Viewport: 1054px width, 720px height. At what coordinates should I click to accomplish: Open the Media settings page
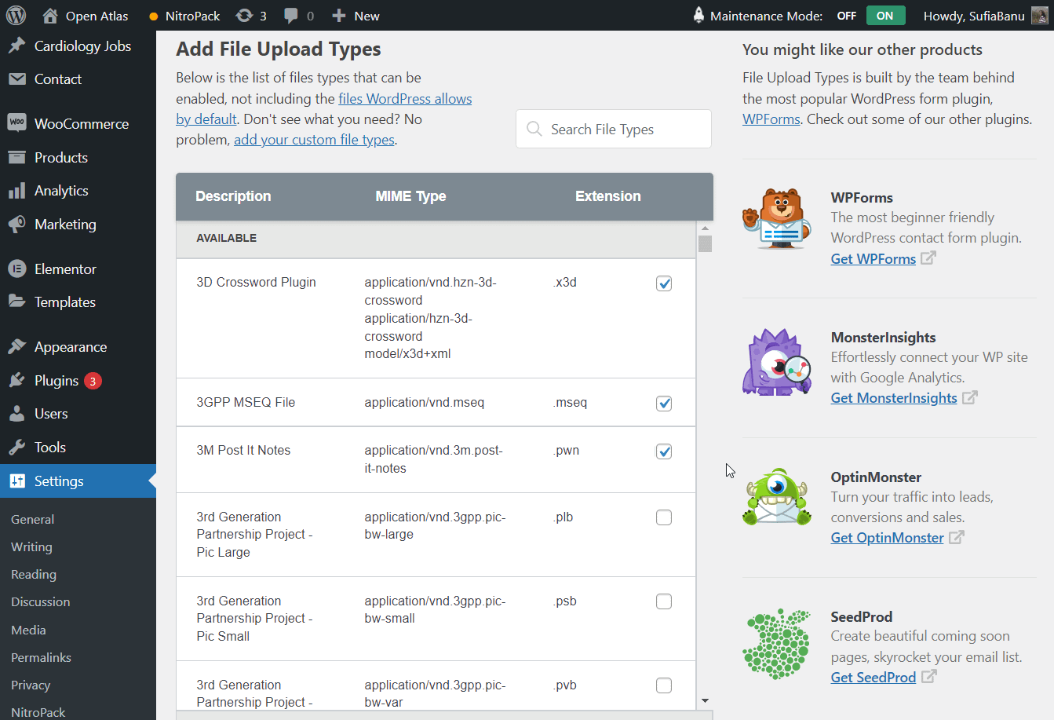click(28, 630)
